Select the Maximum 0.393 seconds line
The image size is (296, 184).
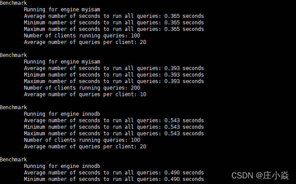point(114,81)
